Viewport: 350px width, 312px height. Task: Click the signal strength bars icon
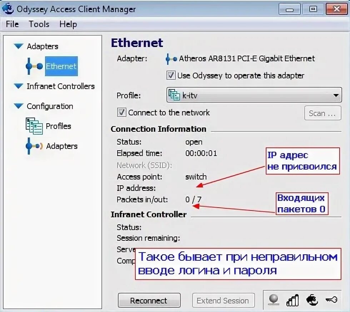pyautogui.click(x=292, y=300)
